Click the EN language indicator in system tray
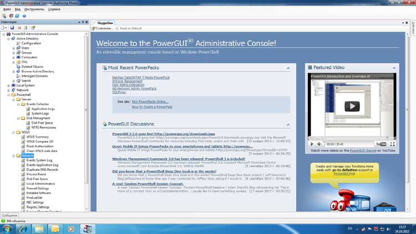 (x=350, y=228)
